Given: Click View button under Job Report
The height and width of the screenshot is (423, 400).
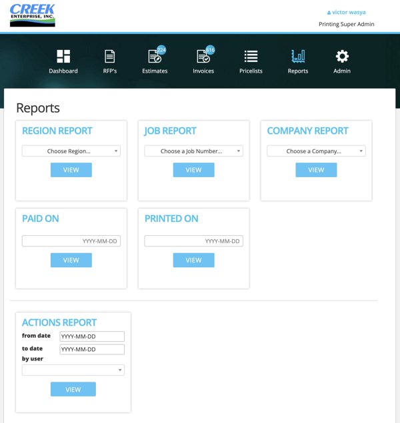Looking at the screenshot, I should click(x=193, y=170).
